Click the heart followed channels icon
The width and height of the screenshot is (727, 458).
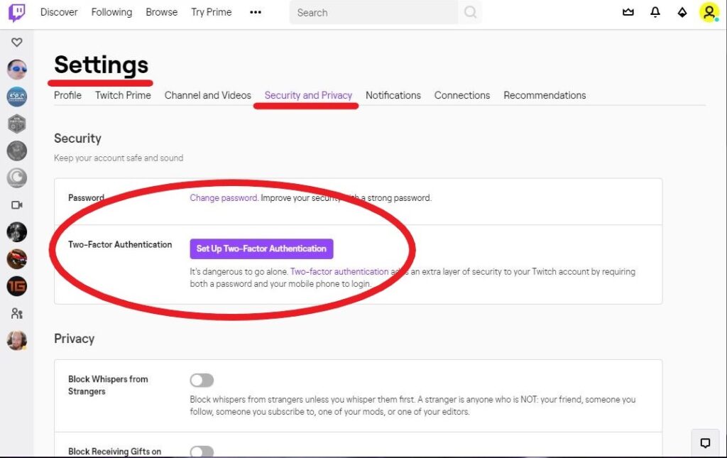tap(16, 43)
